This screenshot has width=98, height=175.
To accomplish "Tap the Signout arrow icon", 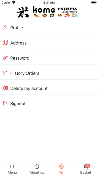I will [5, 103].
